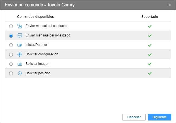Click the Solicitar imagen camera icon
This screenshot has height=123, width=176.
[19, 64]
